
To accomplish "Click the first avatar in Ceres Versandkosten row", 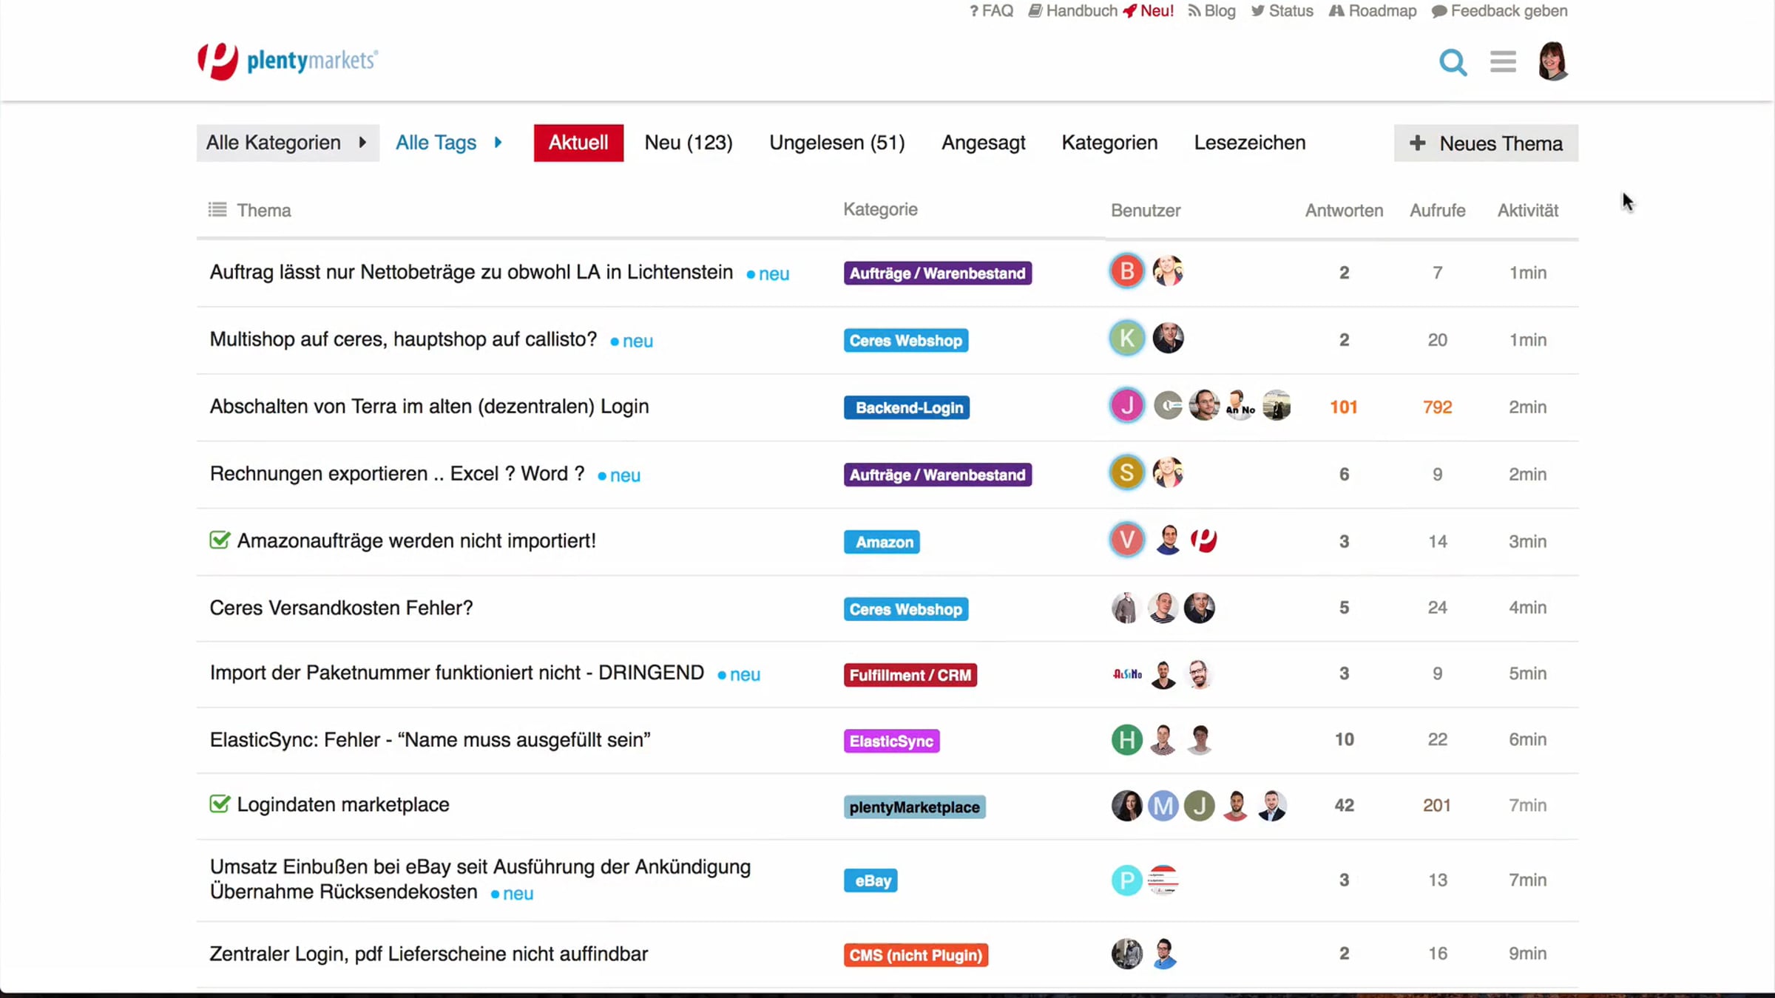I will 1127,608.
